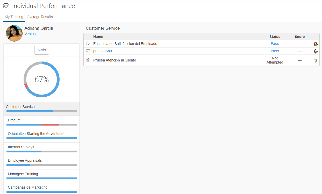
Task: Click the retake icon on the Encuesta row
Action: coord(316,44)
